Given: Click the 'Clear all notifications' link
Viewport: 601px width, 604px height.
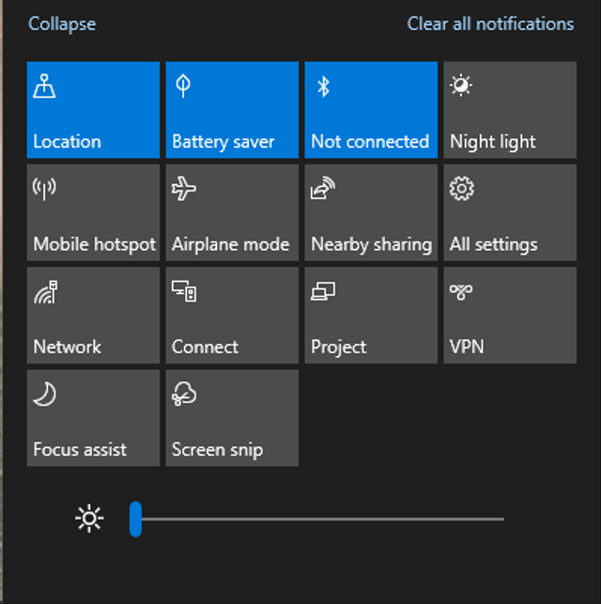Looking at the screenshot, I should click(x=490, y=23).
